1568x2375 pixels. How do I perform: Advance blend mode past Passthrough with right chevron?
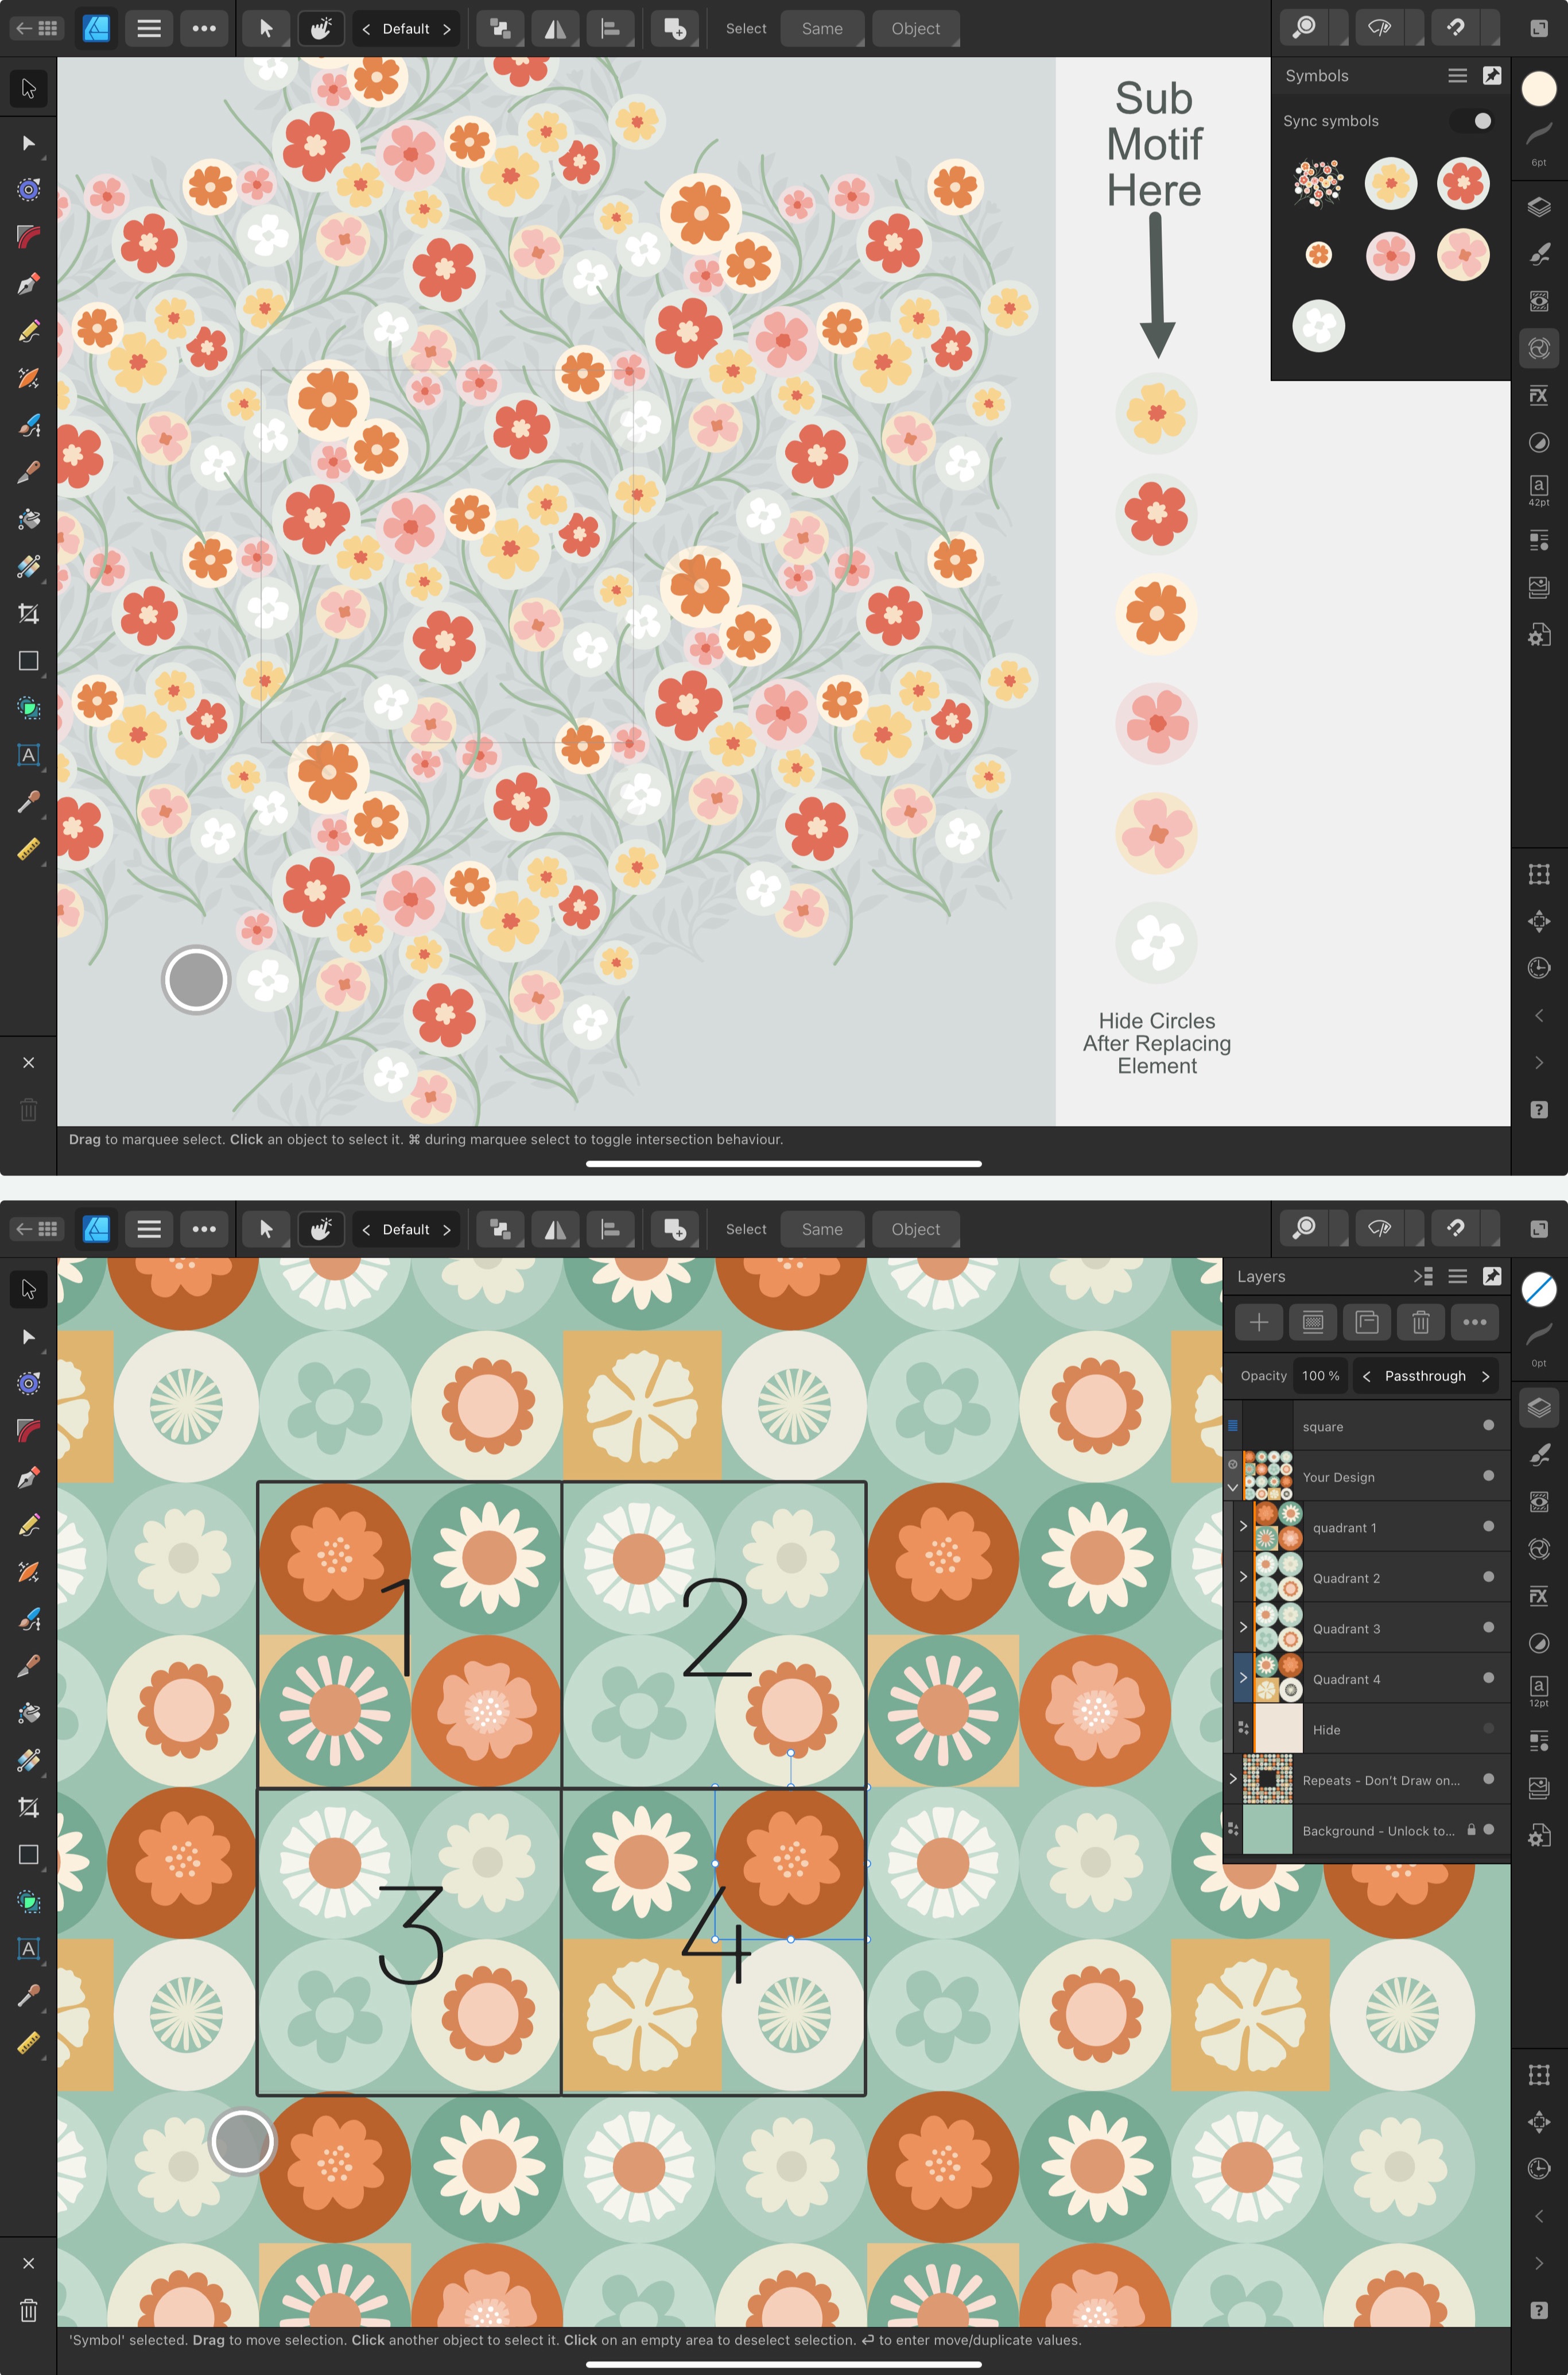pos(1485,1376)
